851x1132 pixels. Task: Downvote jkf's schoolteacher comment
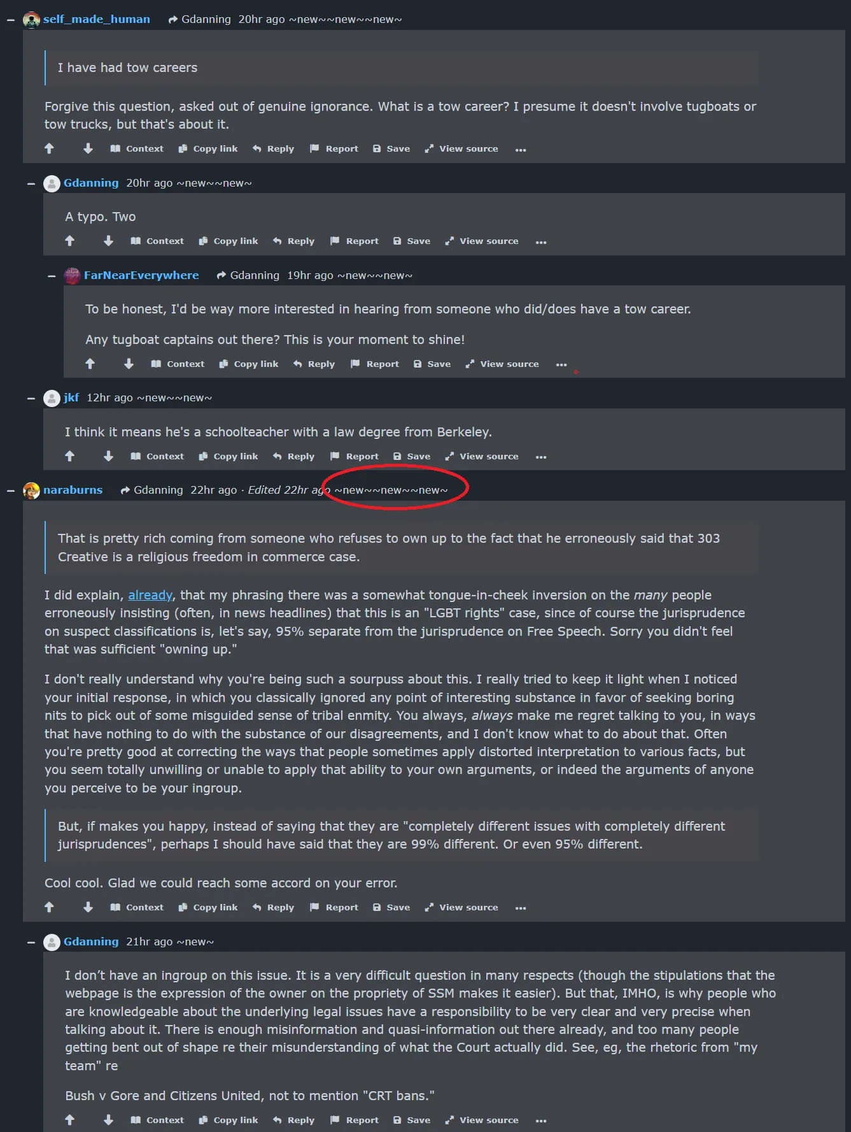click(108, 456)
